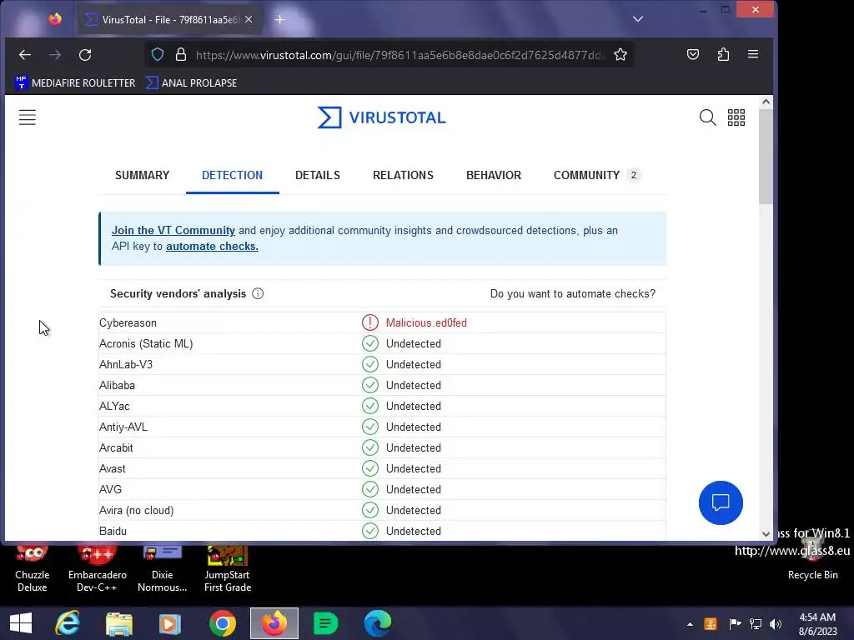Open the blue chat bubble button
Viewport: 854px width, 640px height.
click(x=721, y=502)
